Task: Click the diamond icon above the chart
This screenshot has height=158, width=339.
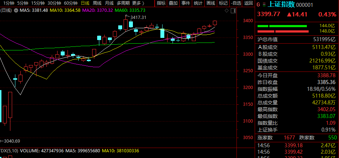Action: point(226,11)
